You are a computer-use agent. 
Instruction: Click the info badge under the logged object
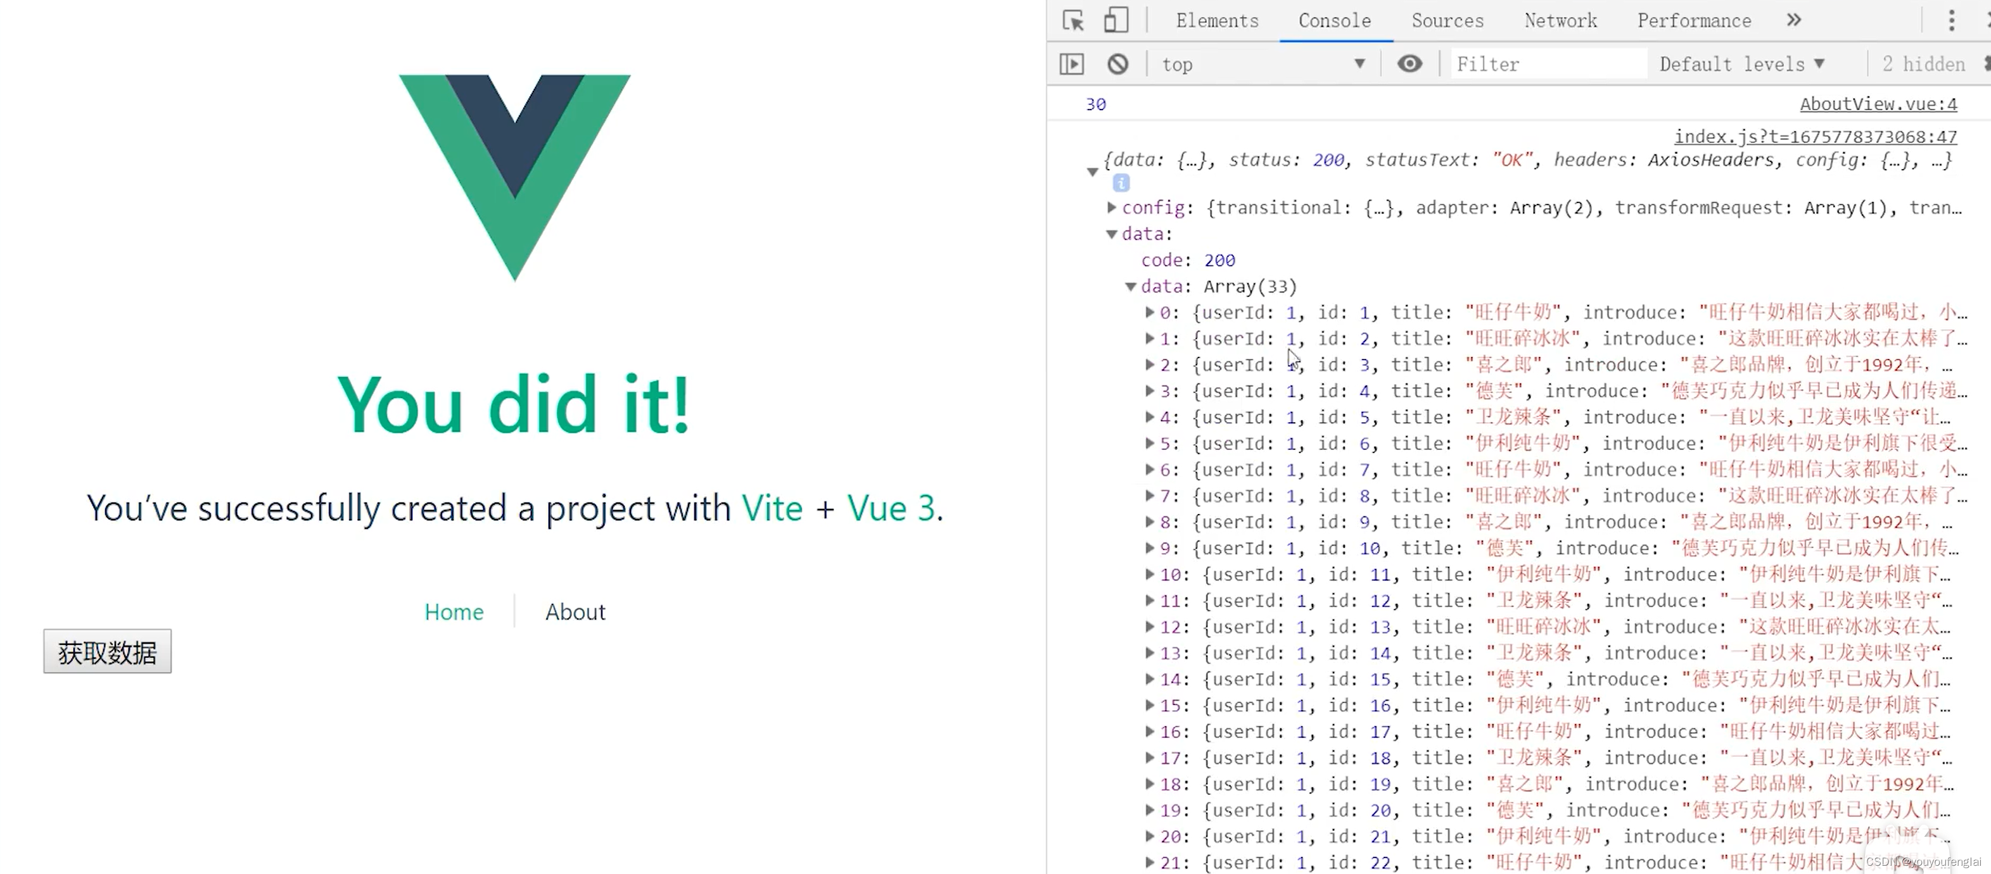(1121, 183)
